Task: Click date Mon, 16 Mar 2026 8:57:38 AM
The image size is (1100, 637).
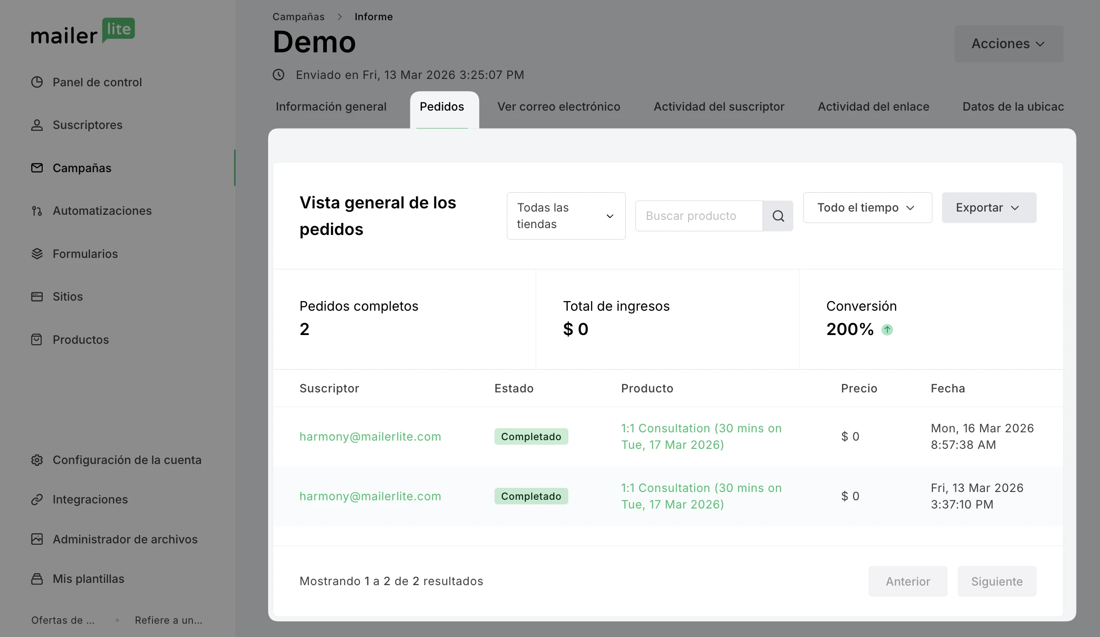Action: pyautogui.click(x=982, y=436)
